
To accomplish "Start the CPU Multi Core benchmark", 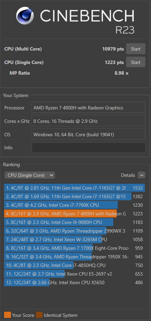I will point(136,49).
